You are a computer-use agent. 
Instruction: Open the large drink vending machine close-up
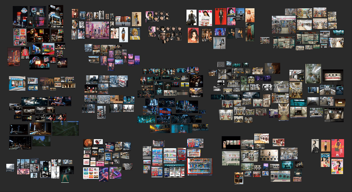[200, 166]
